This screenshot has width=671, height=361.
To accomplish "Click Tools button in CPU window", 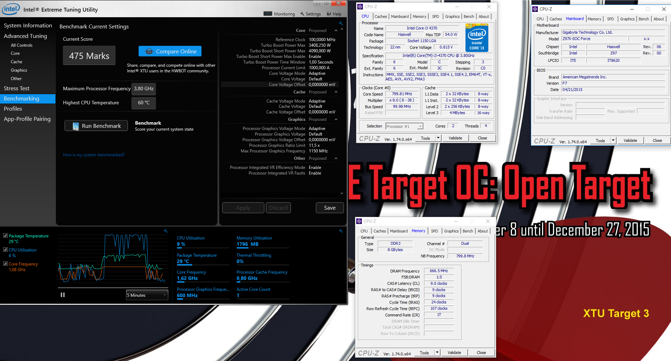I will coord(425,138).
